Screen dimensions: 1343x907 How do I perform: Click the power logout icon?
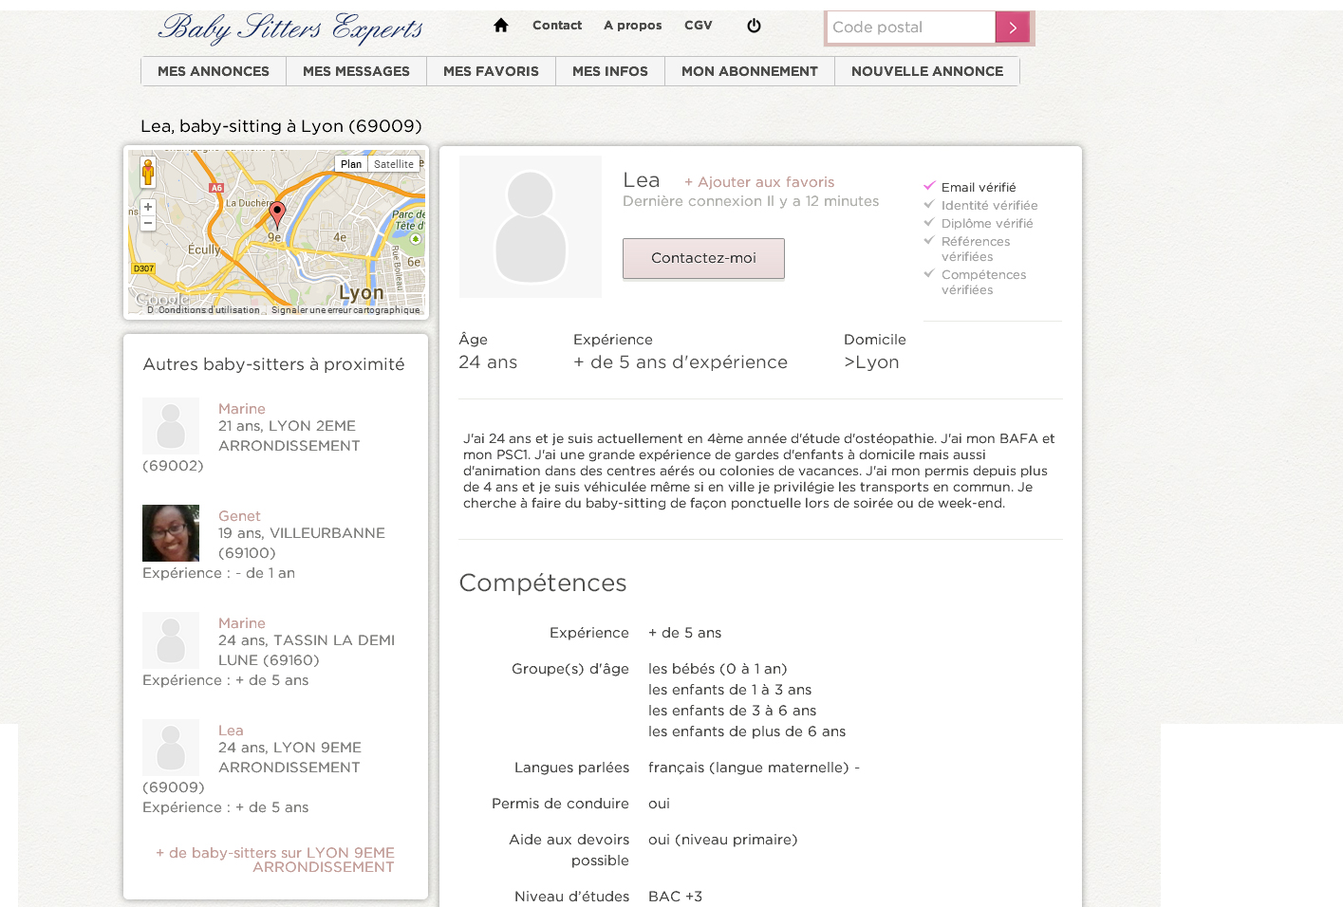click(754, 26)
